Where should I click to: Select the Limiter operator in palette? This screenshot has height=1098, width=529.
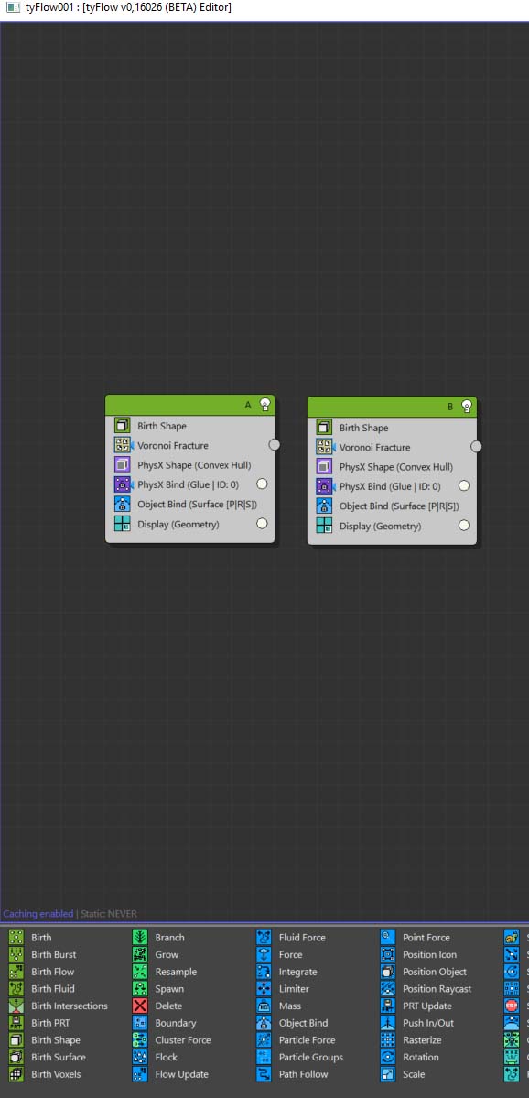point(282,989)
